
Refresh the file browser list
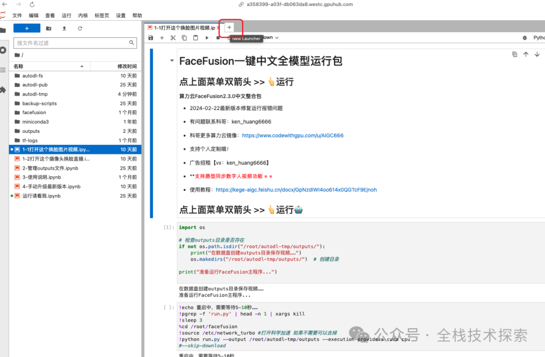pyautogui.click(x=80, y=29)
